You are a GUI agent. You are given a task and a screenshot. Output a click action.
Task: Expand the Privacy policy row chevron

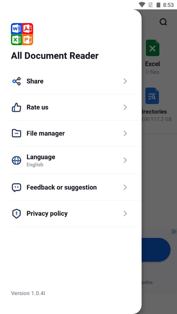pyautogui.click(x=125, y=214)
